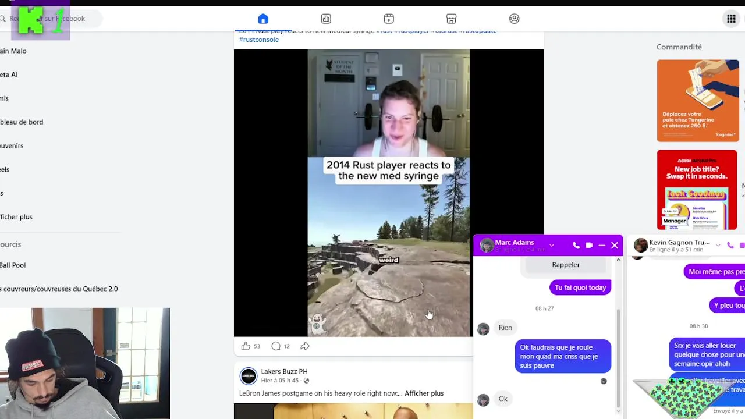Play the 2014 Rust player video
The image size is (745, 419).
pos(389,193)
